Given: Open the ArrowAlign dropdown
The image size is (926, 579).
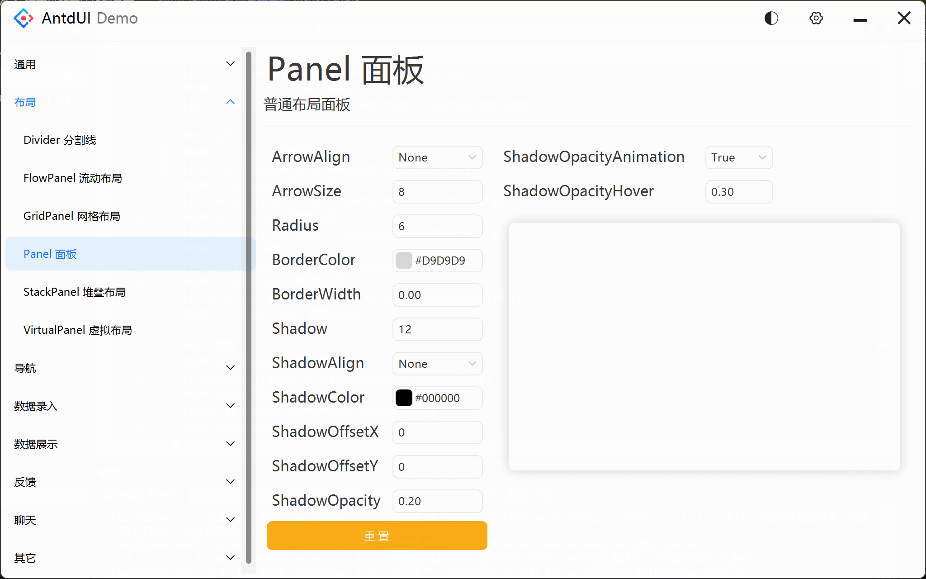Looking at the screenshot, I should point(437,157).
